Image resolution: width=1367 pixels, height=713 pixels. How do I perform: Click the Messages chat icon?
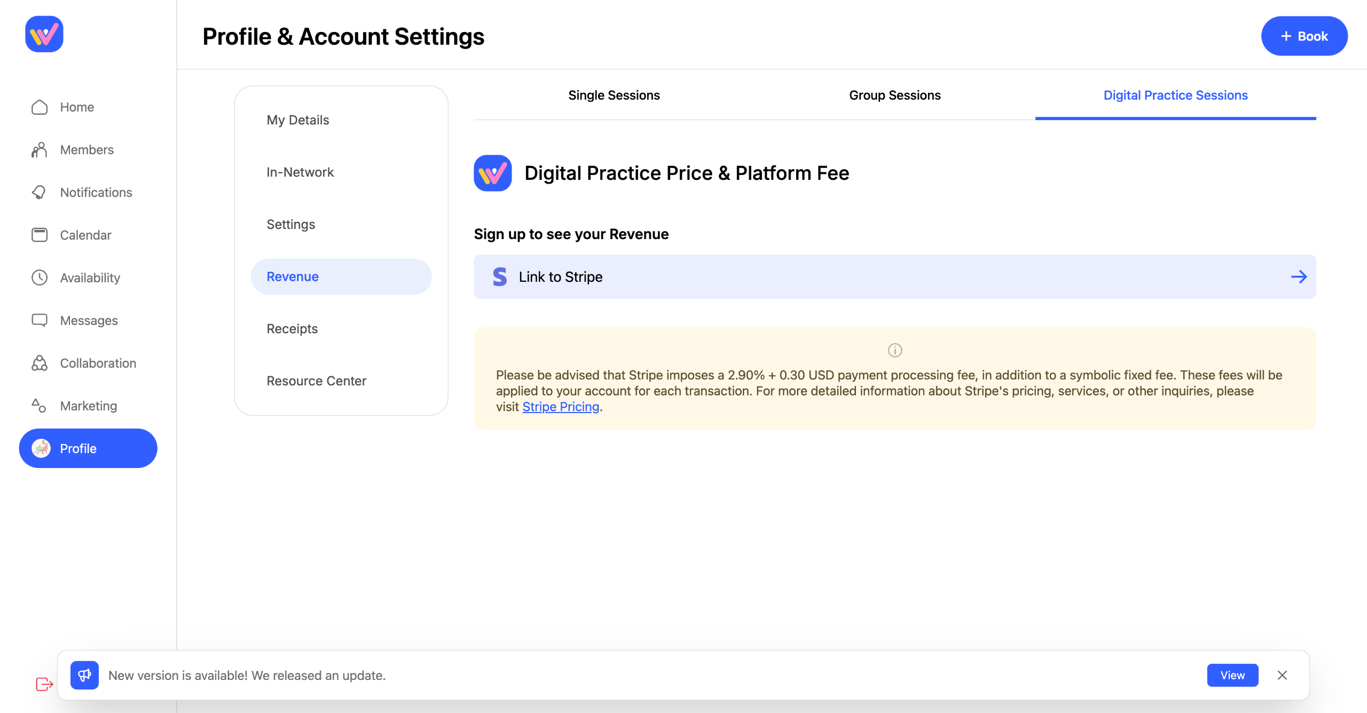pyautogui.click(x=40, y=321)
